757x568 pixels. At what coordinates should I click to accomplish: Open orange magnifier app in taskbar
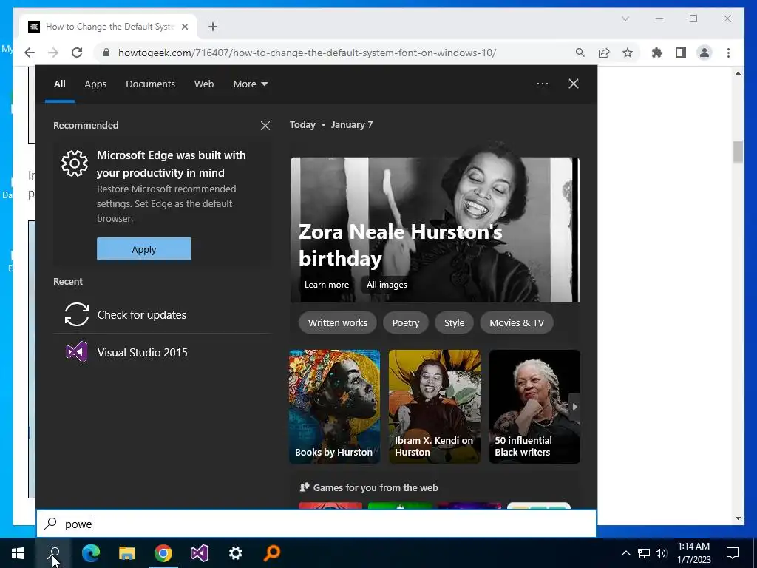[272, 553]
